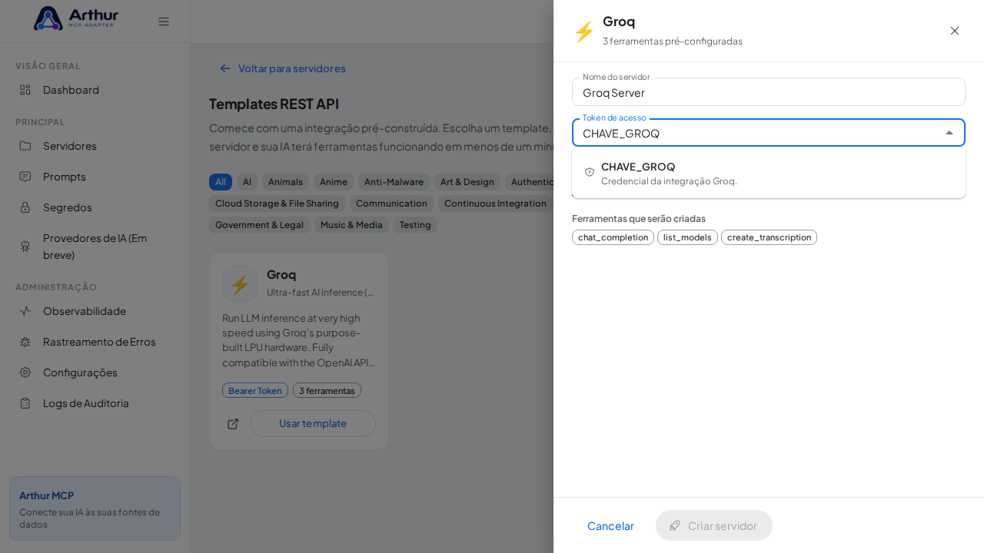Click the chat_completion tool chip

[613, 237]
